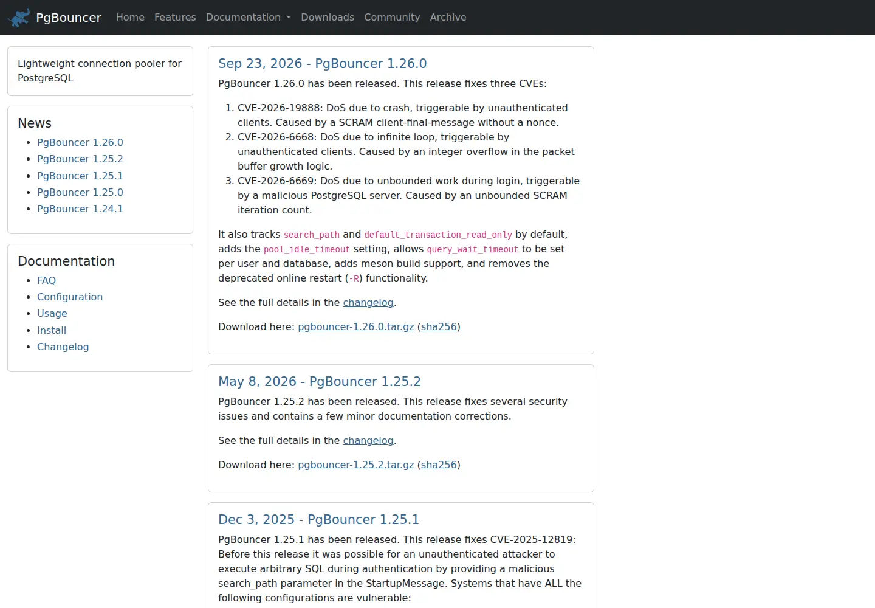Open sha256 link for 1.26.0 tarball
This screenshot has height=608, width=875.
[439, 326]
